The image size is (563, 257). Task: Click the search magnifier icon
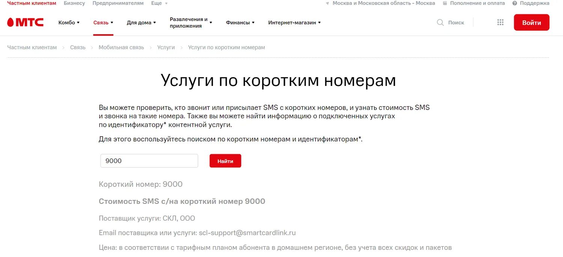click(x=440, y=23)
